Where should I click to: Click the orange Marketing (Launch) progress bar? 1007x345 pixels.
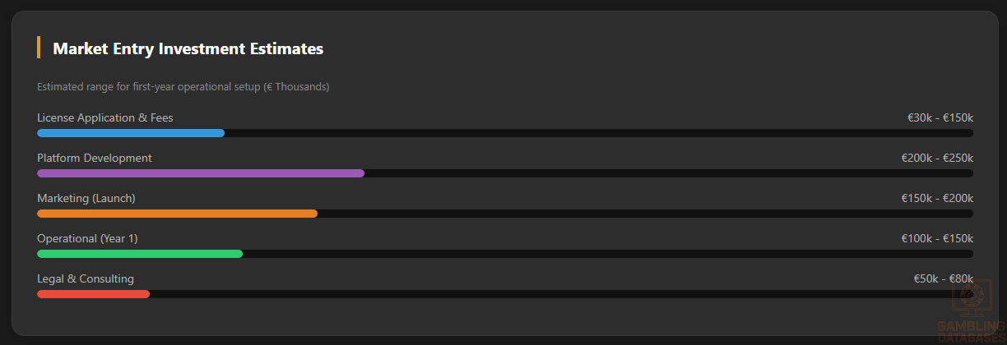(177, 214)
